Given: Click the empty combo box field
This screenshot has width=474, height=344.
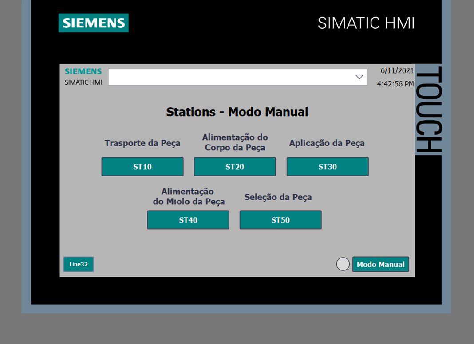Looking at the screenshot, I should coord(237,77).
